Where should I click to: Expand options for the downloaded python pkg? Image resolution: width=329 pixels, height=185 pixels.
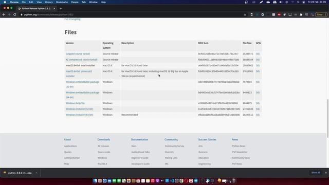(36, 173)
